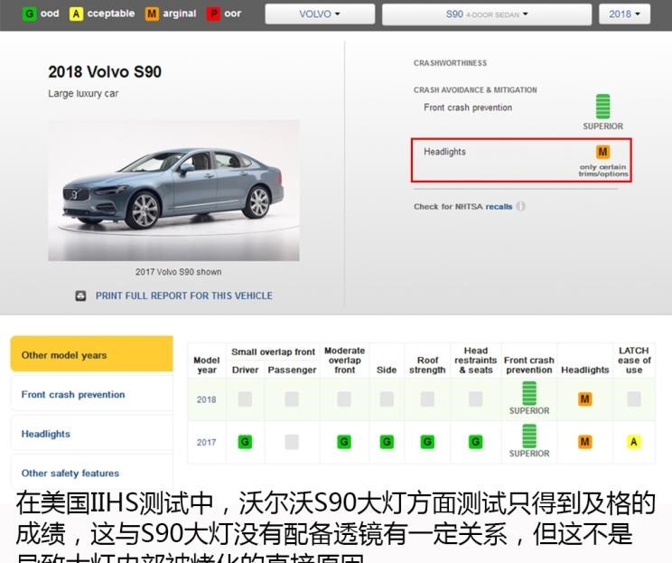Click the LATCH ease of use column header
Screen dimensions: 672x563
coord(634,361)
